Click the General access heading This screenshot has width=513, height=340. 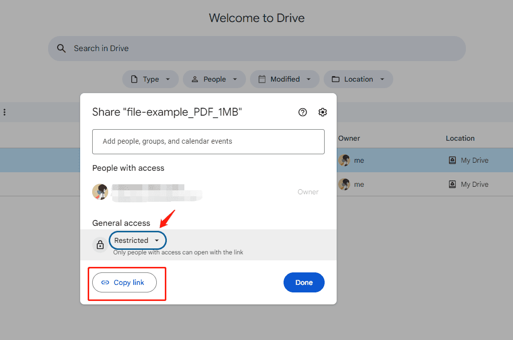pyautogui.click(x=121, y=223)
